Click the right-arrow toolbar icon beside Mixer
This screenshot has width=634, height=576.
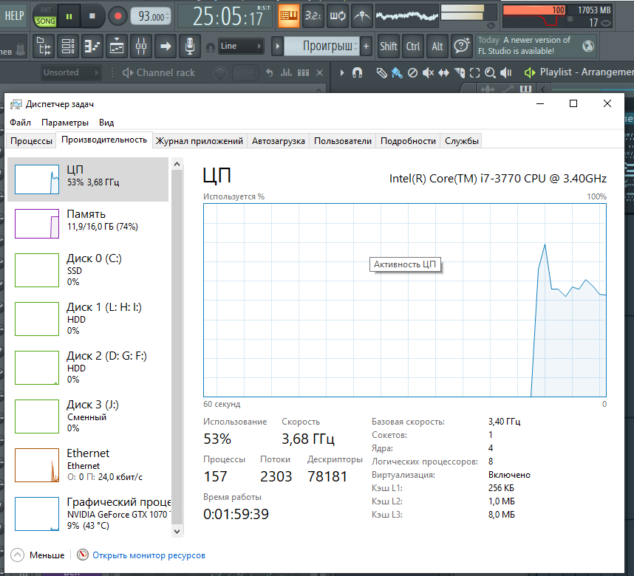coord(165,46)
